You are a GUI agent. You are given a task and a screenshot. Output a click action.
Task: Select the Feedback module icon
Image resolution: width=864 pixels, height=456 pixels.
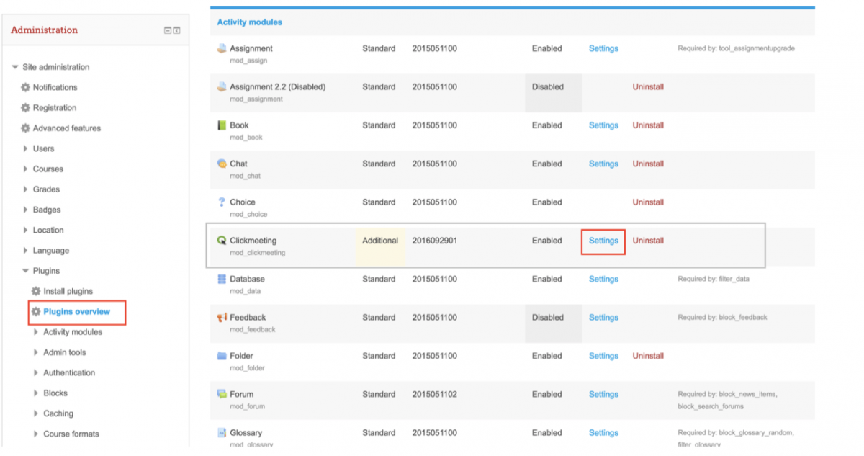pos(220,317)
